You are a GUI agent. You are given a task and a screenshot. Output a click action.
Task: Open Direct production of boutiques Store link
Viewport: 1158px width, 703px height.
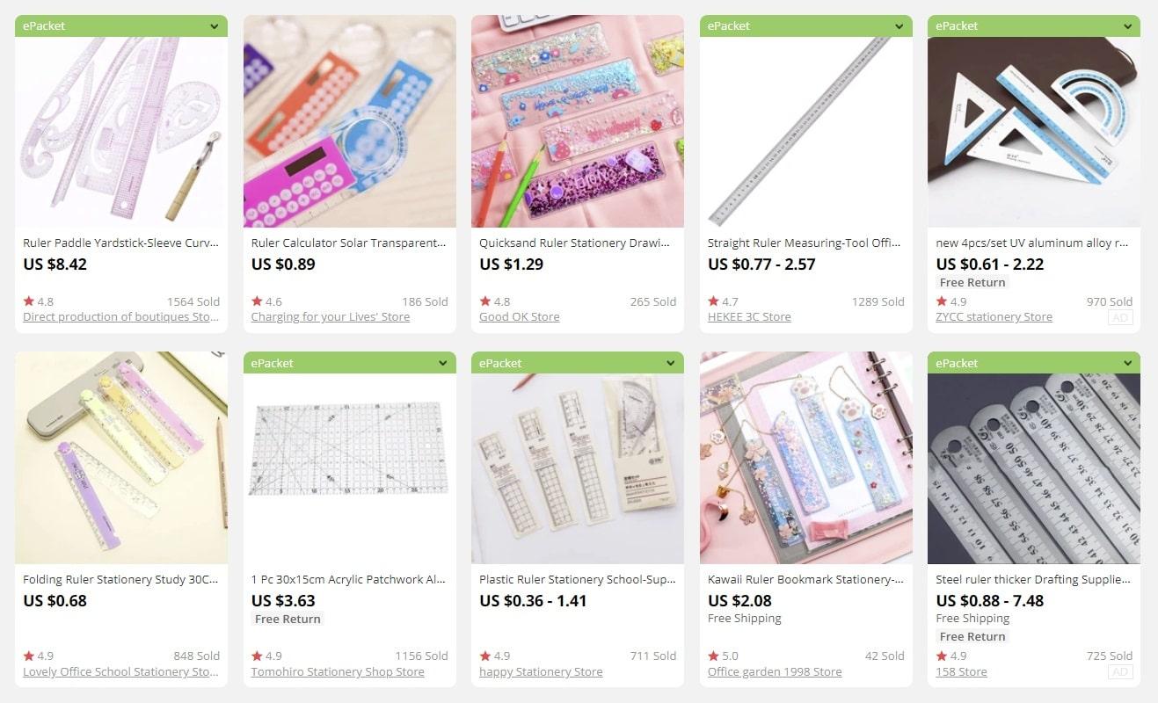click(121, 317)
